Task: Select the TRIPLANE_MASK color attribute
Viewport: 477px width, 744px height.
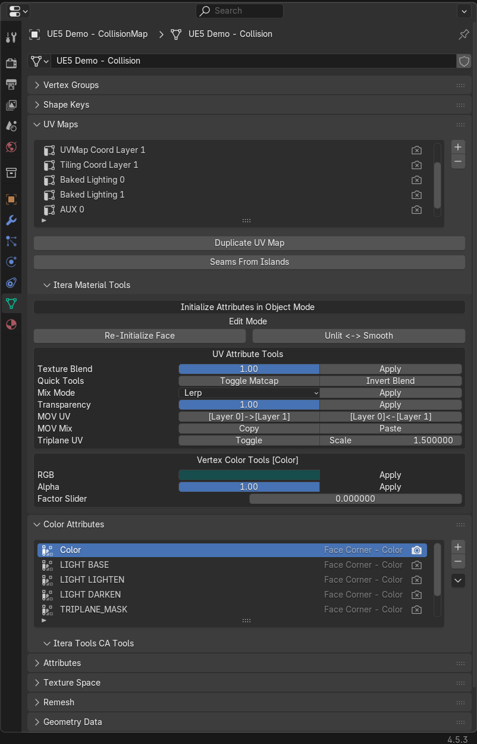Action: [93, 609]
